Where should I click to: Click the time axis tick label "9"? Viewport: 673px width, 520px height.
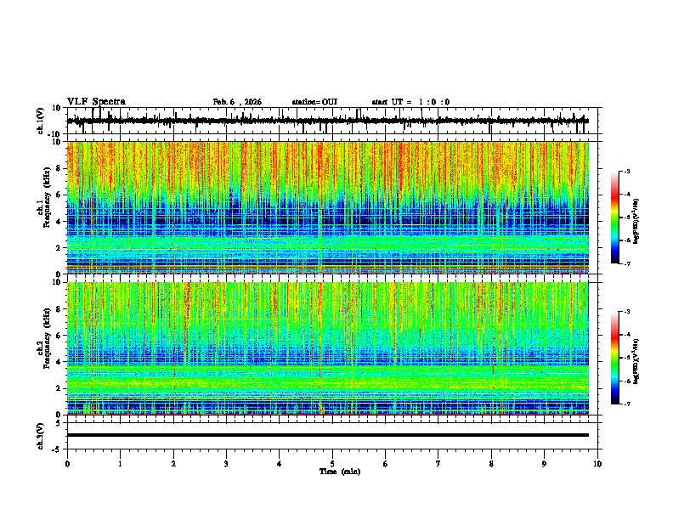coord(544,464)
